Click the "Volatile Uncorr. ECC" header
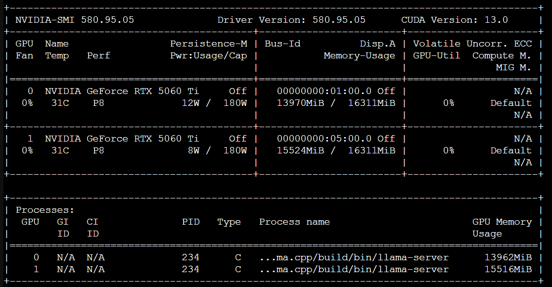 coord(472,44)
